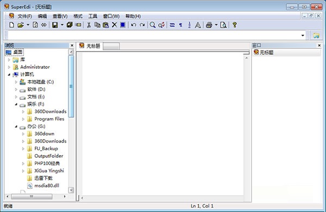
Task: Open the 格式 menu
Action: (x=78, y=16)
